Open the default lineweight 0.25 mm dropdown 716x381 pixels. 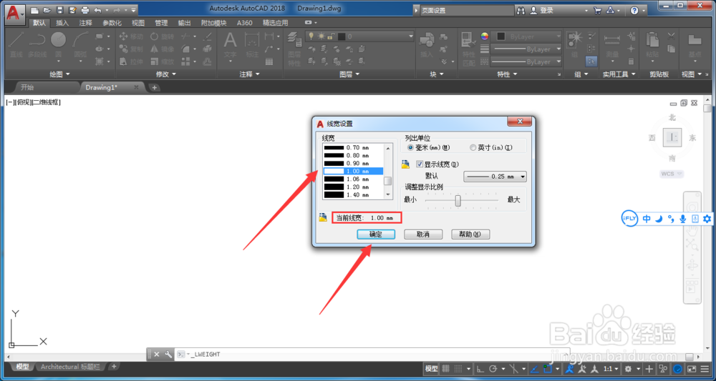(495, 177)
